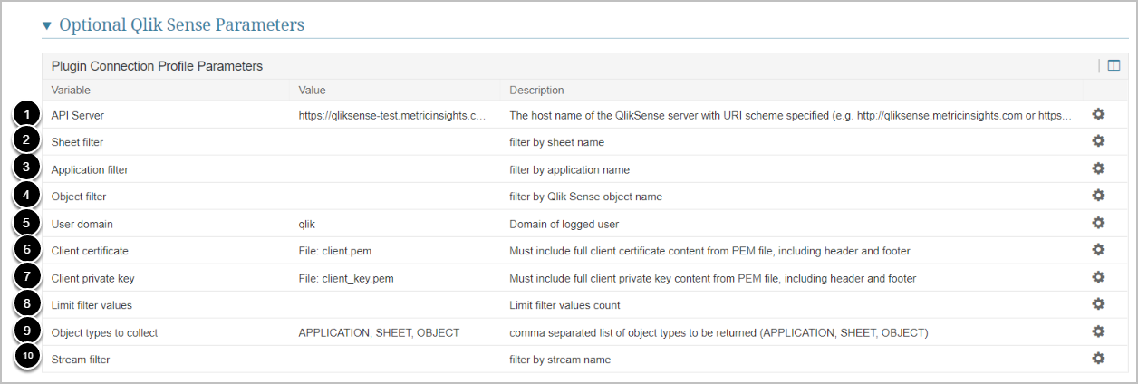The image size is (1138, 384).
Task: Click gear for Object types to collect
Action: point(1098,331)
